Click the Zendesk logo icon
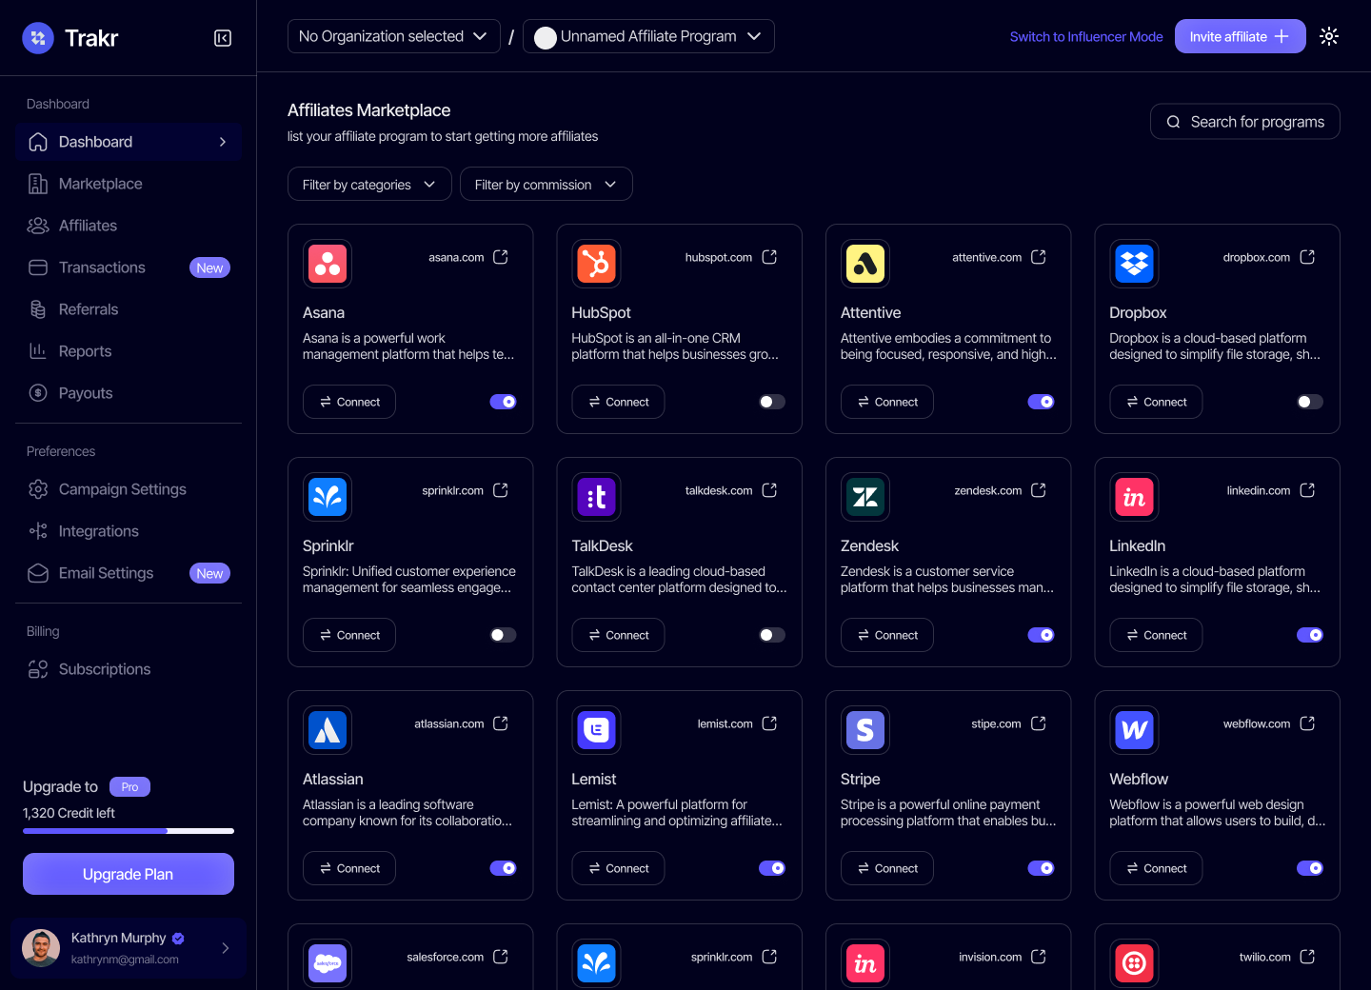The width and height of the screenshot is (1371, 990). point(865,497)
